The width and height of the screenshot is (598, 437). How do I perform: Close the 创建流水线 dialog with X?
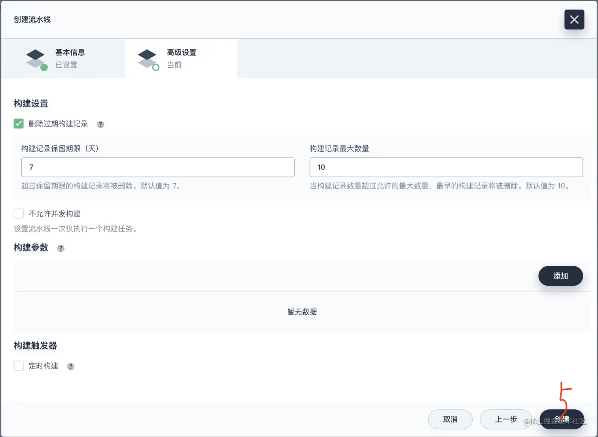tap(574, 19)
